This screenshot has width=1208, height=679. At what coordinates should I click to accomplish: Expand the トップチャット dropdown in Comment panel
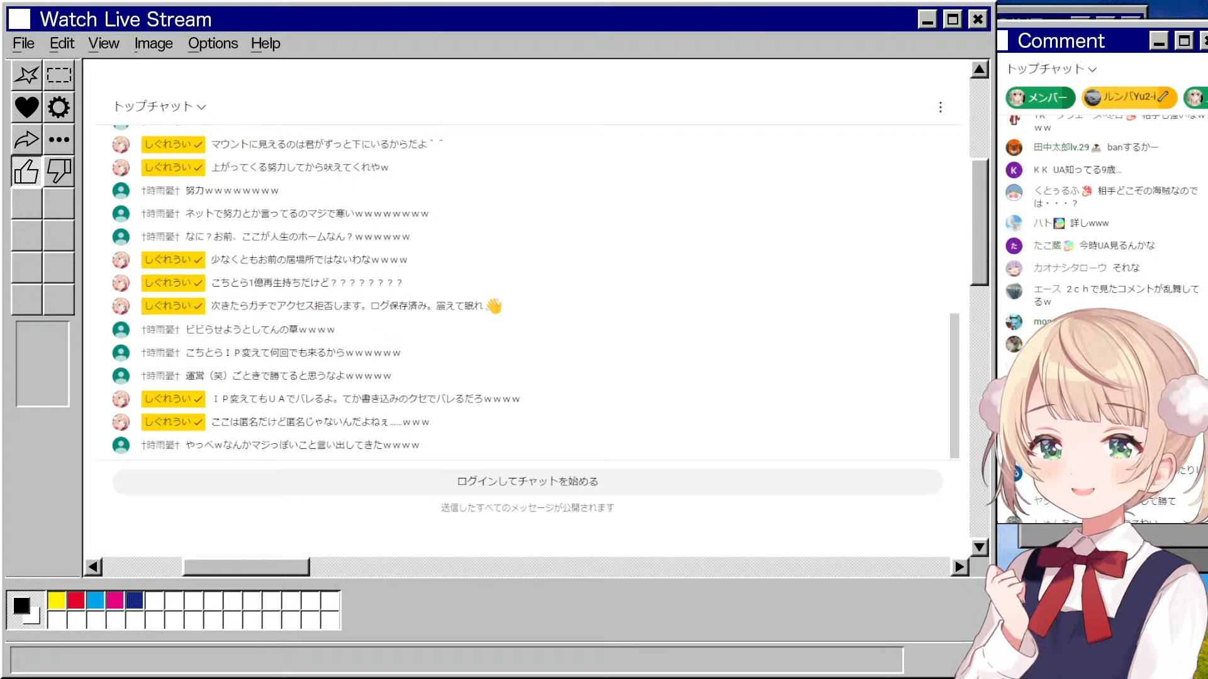[x=1051, y=69]
